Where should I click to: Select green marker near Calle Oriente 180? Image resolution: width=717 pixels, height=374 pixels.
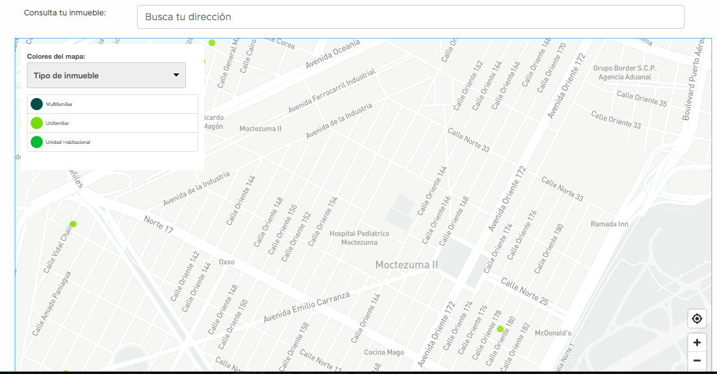(500, 329)
